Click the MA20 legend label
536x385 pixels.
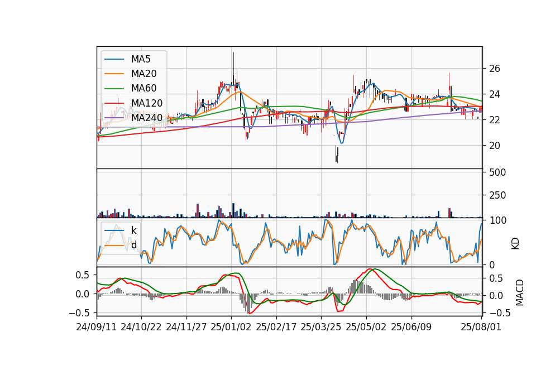pyautogui.click(x=143, y=74)
